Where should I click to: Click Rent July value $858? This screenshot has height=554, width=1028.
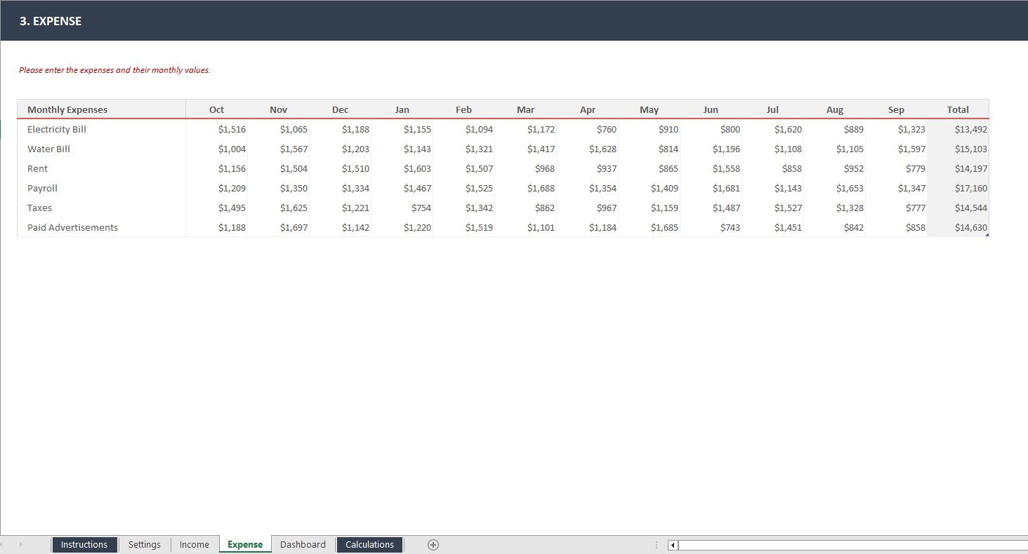click(773, 168)
